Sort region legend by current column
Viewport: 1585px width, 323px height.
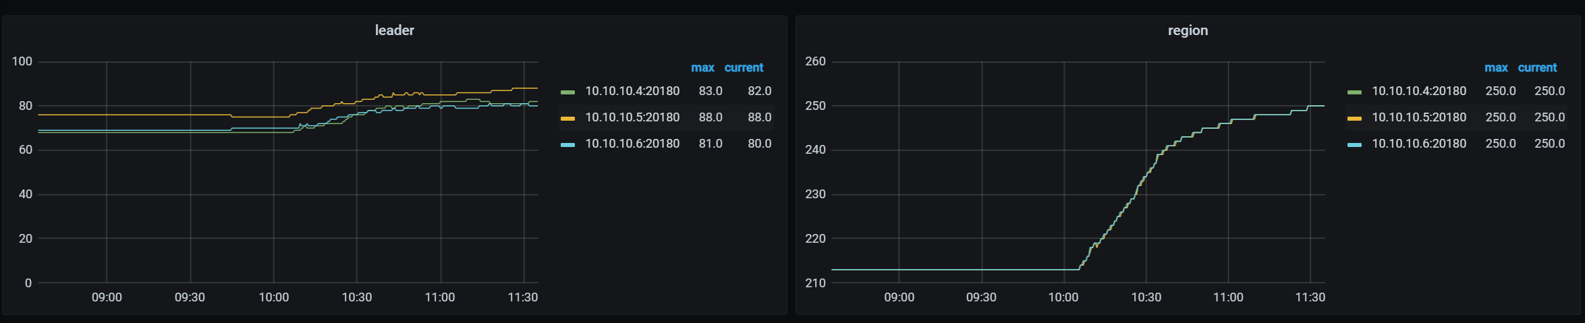pos(1537,67)
